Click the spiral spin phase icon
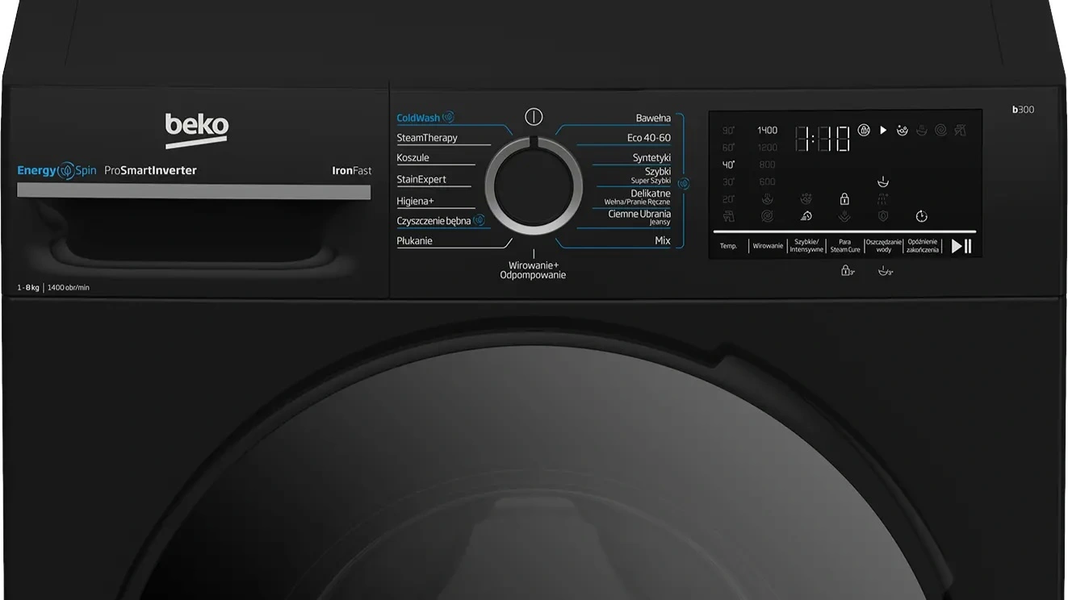This screenshot has width=1068, height=600. pos(940,130)
